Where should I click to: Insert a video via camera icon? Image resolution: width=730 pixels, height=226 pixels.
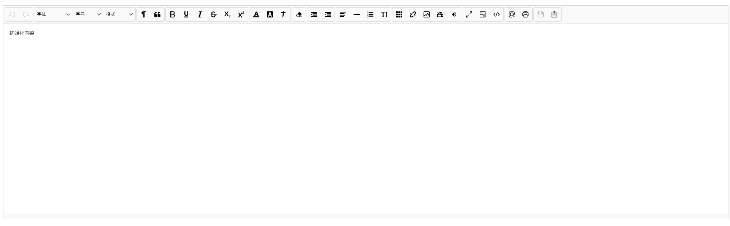click(x=440, y=14)
